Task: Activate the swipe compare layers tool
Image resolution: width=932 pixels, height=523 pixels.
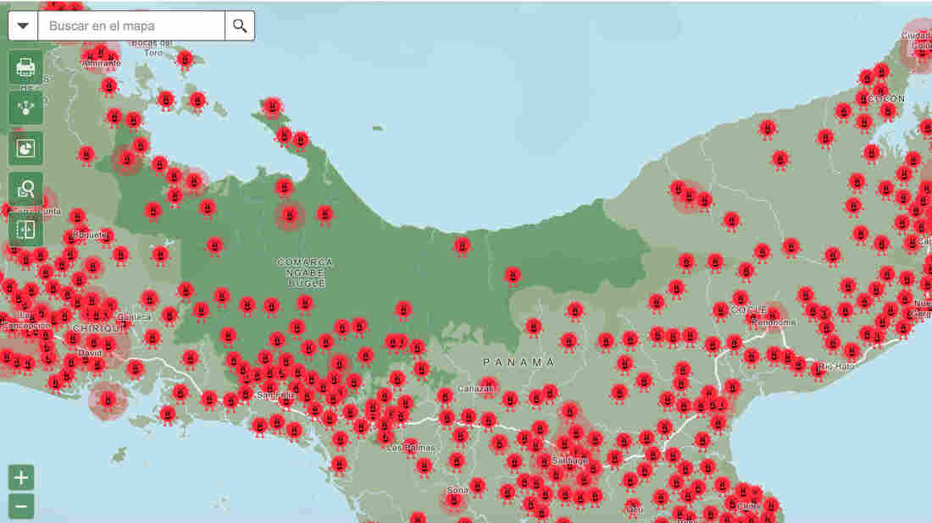Action: [25, 229]
